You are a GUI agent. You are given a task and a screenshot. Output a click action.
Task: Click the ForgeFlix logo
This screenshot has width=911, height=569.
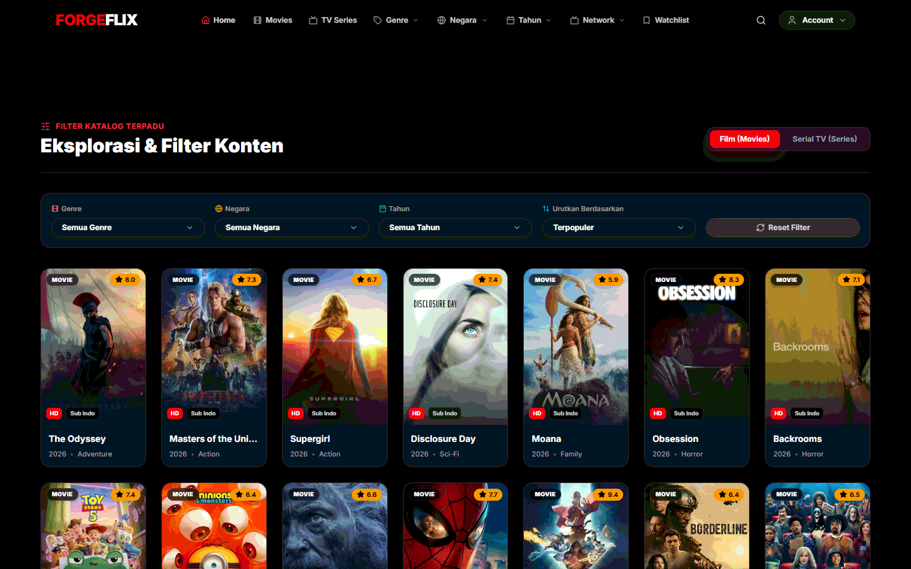point(97,20)
